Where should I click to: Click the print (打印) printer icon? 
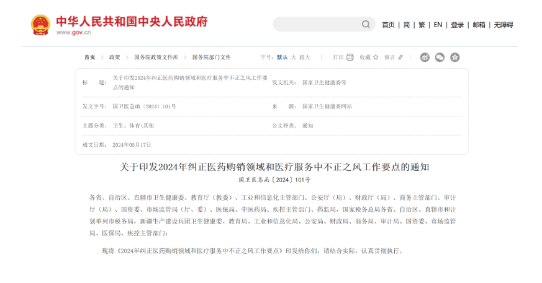tap(350, 57)
